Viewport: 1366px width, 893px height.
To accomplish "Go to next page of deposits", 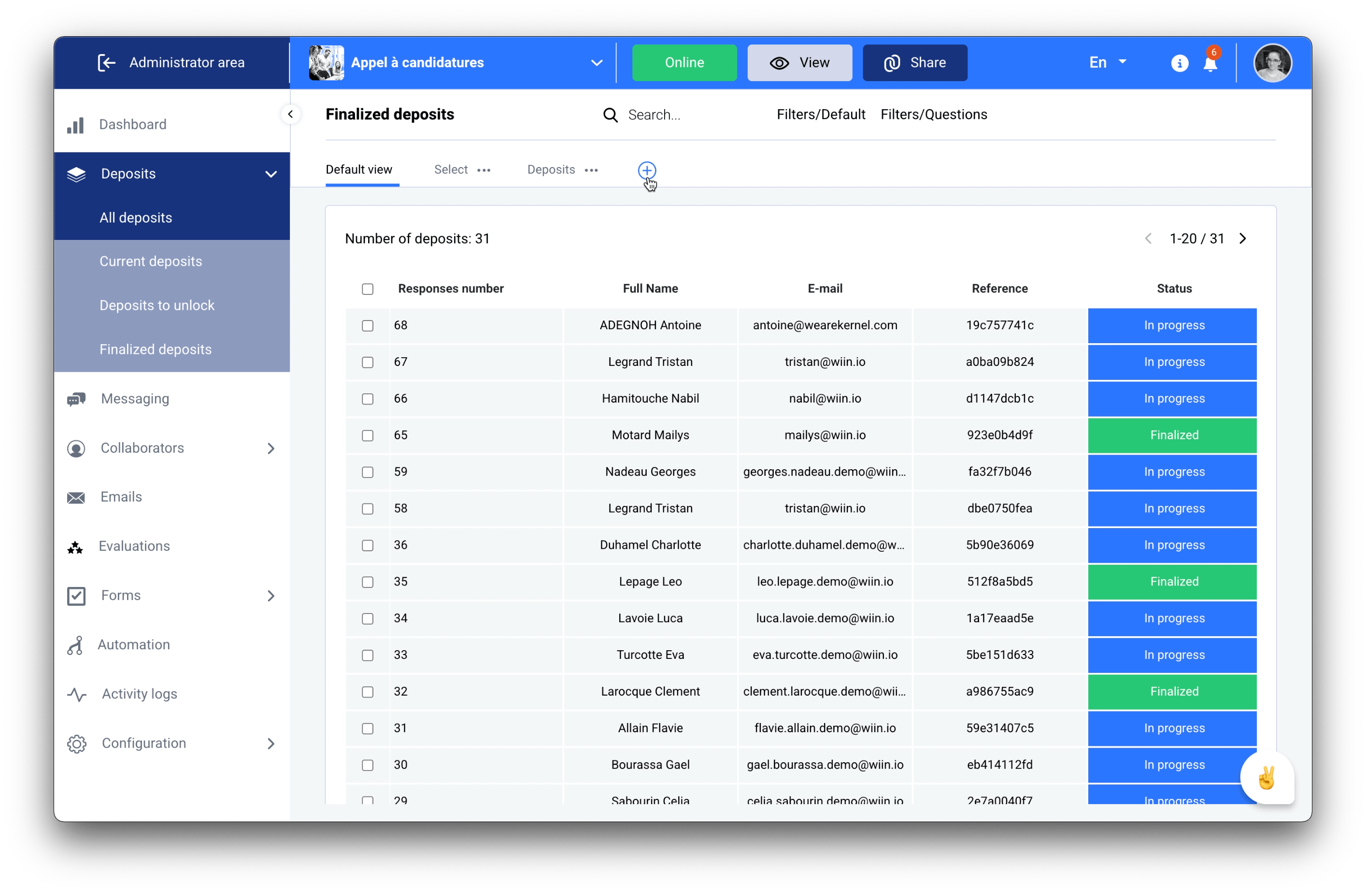I will coord(1243,238).
